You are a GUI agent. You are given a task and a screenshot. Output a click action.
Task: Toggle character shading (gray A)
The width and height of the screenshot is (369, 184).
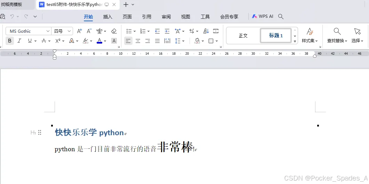pos(114,41)
